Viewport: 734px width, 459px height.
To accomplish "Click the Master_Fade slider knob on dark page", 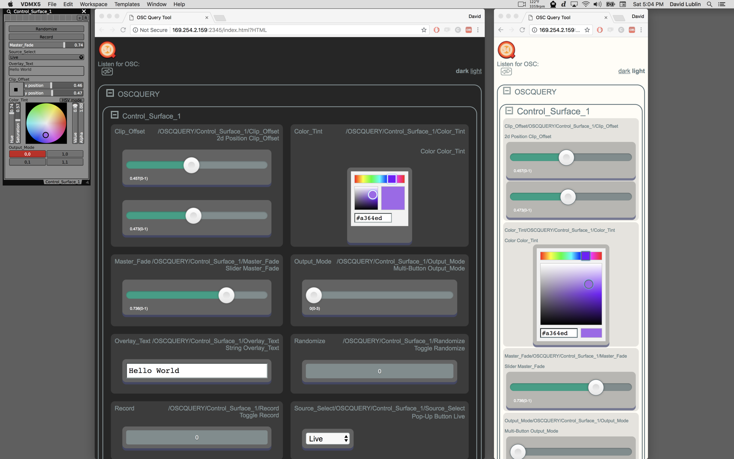I will click(226, 295).
